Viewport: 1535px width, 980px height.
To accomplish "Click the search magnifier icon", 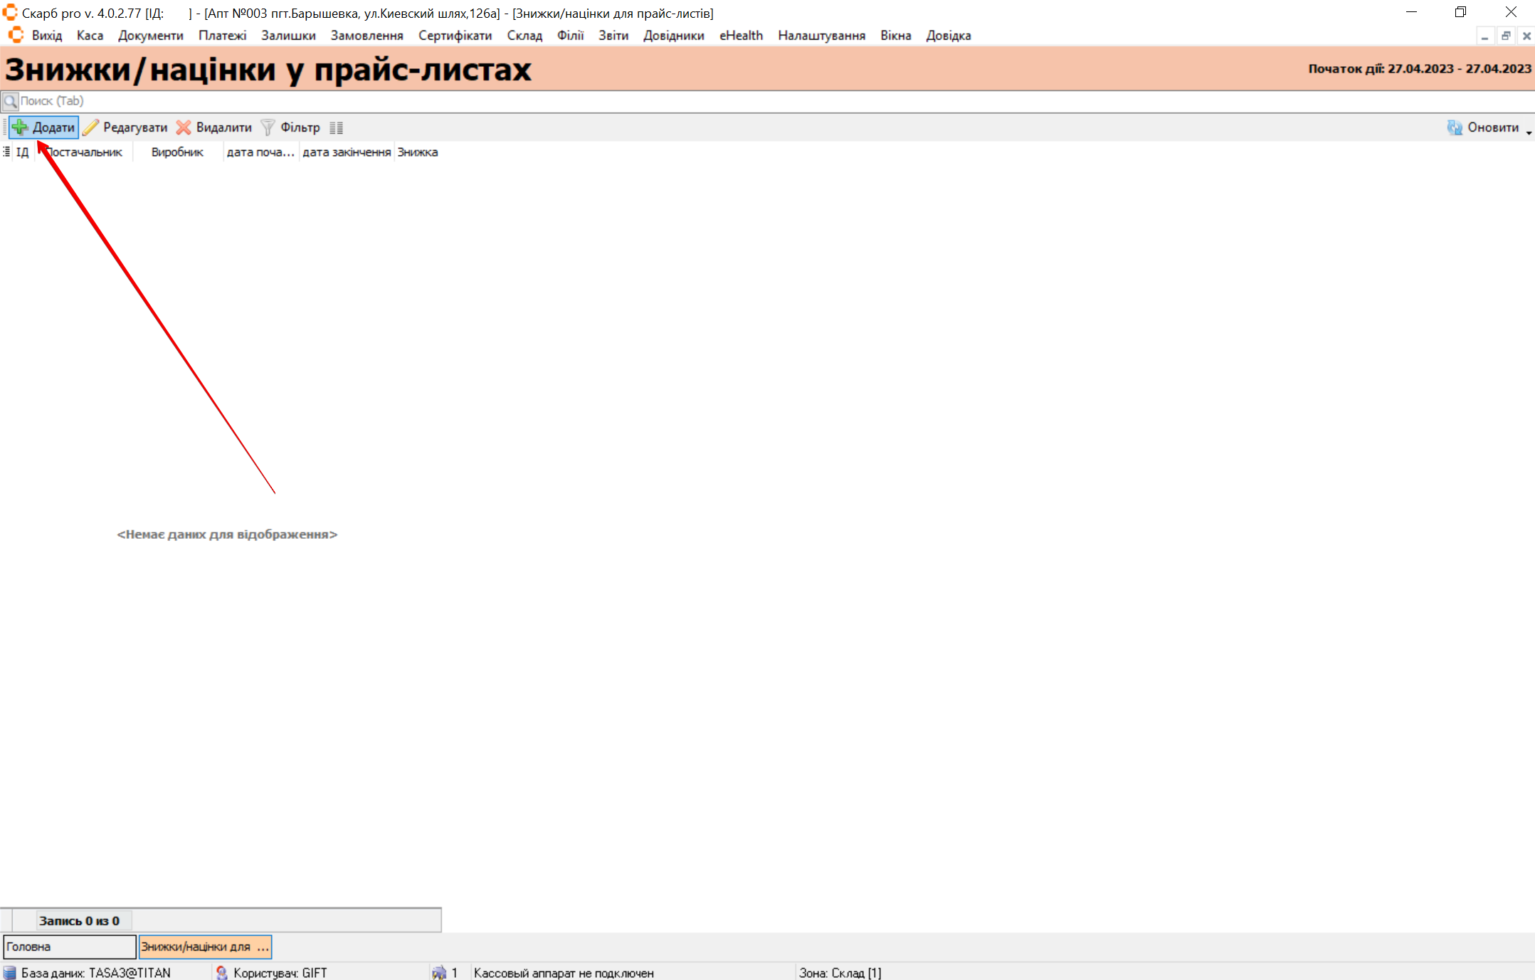I will 10,101.
